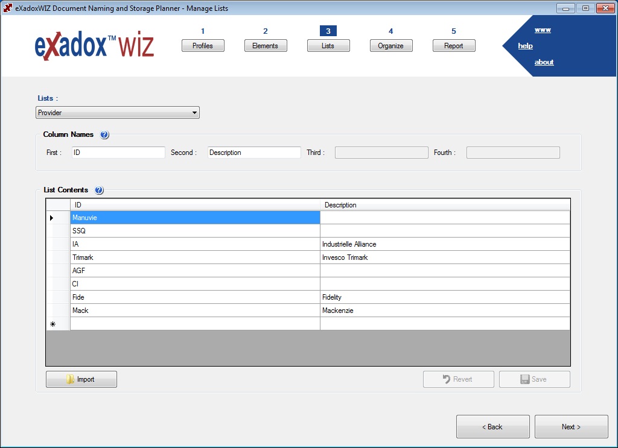Select the Trimark cell in ID column
The height and width of the screenshot is (448, 618).
[x=195, y=257]
